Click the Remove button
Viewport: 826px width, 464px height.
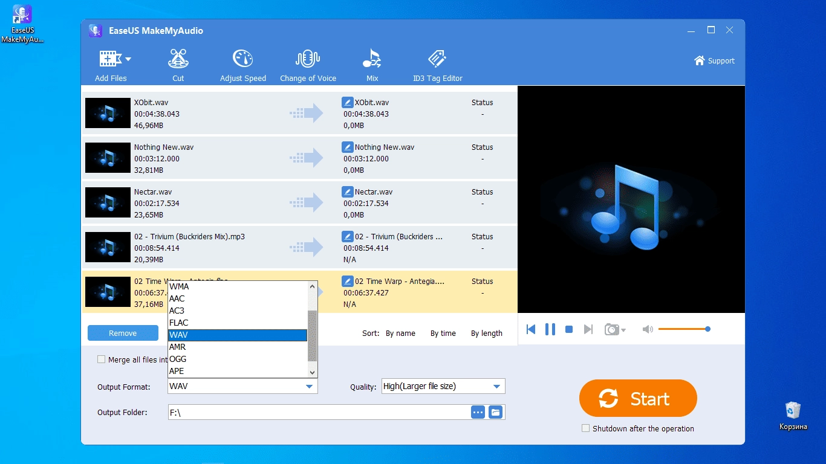[123, 333]
